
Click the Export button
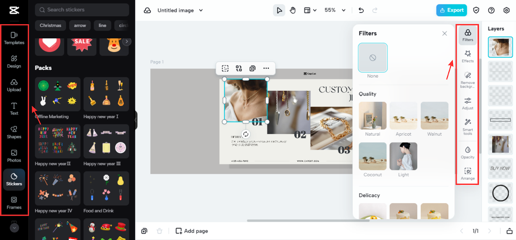coord(451,10)
